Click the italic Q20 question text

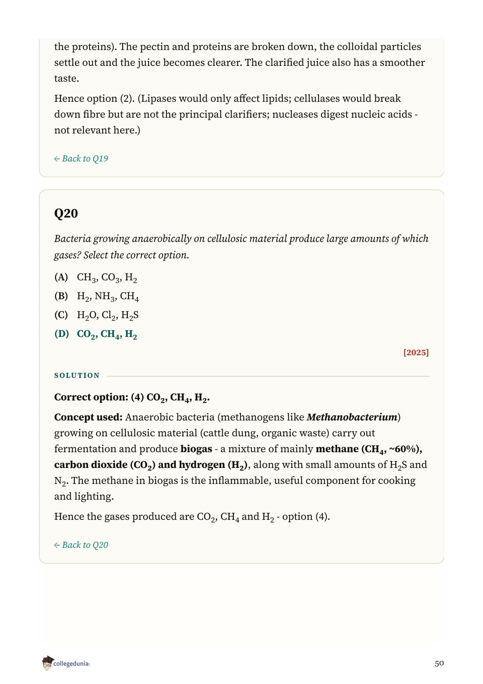(x=241, y=246)
